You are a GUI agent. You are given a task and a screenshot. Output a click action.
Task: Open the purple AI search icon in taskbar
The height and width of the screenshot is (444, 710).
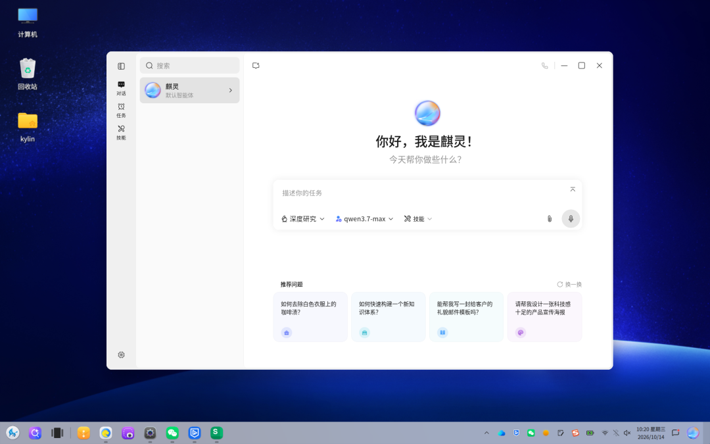(x=35, y=433)
